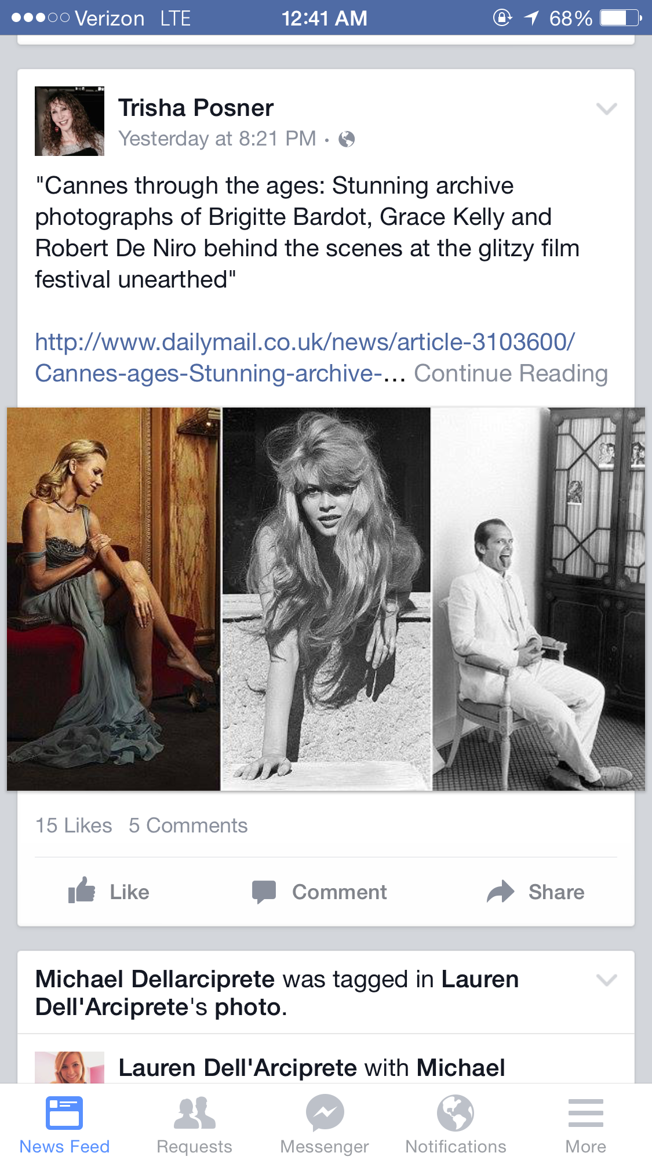Expand options chevron on Michael Dellarciprete's post

(x=606, y=980)
